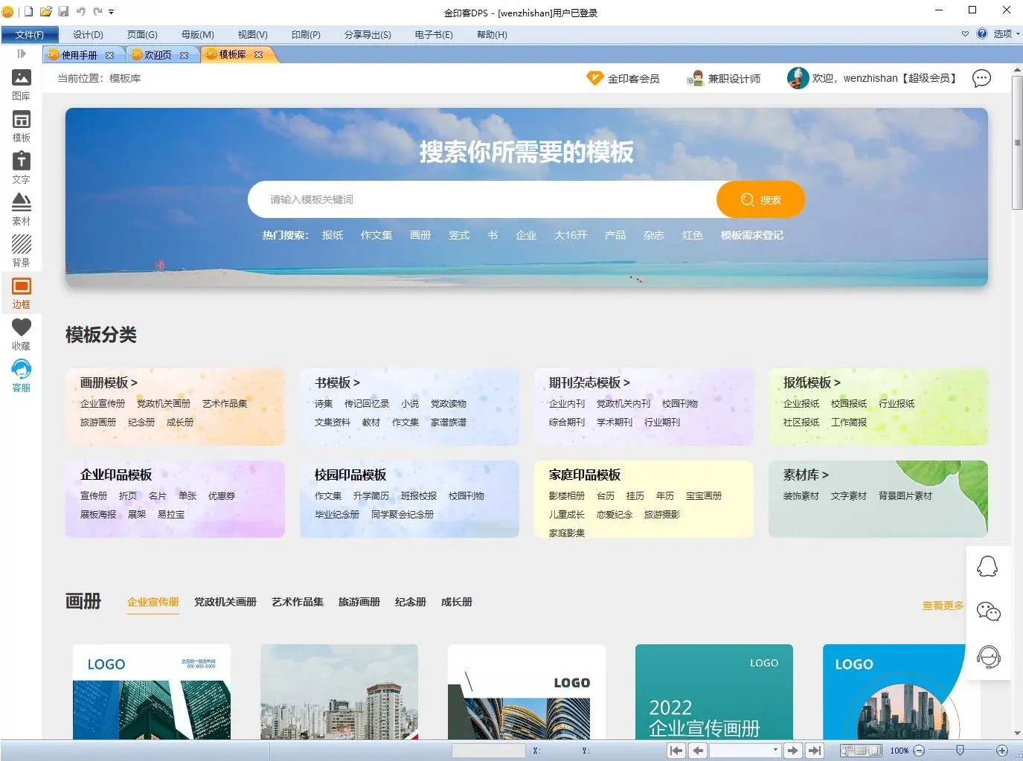
Task: Open the 分享导出(S) menu
Action: [368, 34]
